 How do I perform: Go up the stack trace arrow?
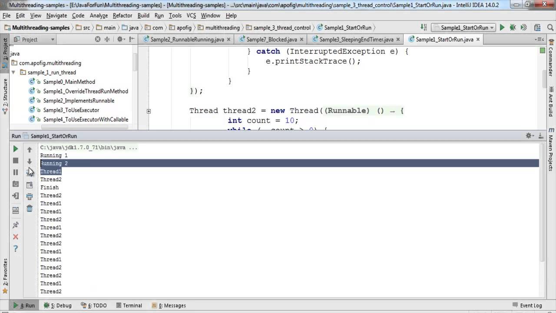30,150
